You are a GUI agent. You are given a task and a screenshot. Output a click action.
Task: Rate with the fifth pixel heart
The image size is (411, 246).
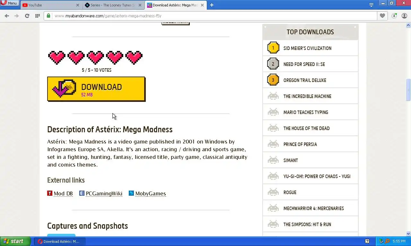134,58
